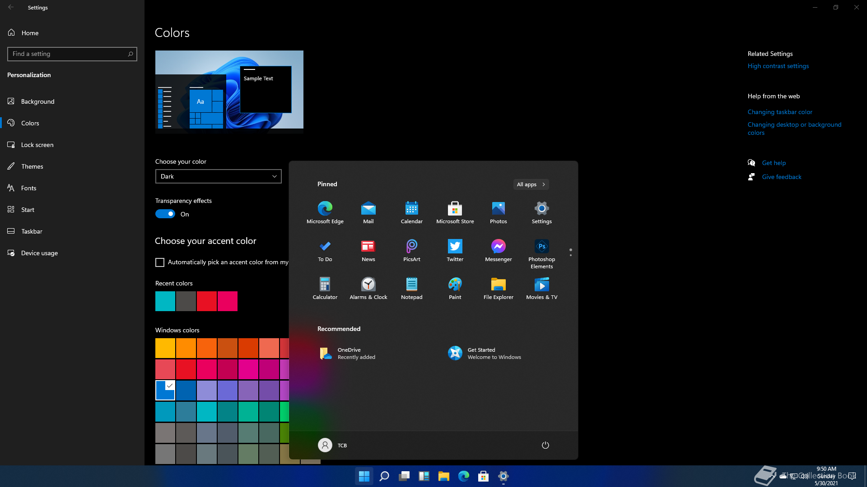Image resolution: width=867 pixels, height=487 pixels.
Task: Open the Device usage settings page
Action: pyautogui.click(x=72, y=253)
